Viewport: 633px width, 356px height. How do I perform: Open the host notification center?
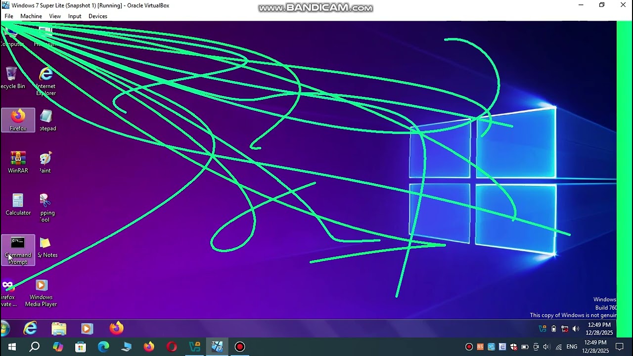pos(620,347)
